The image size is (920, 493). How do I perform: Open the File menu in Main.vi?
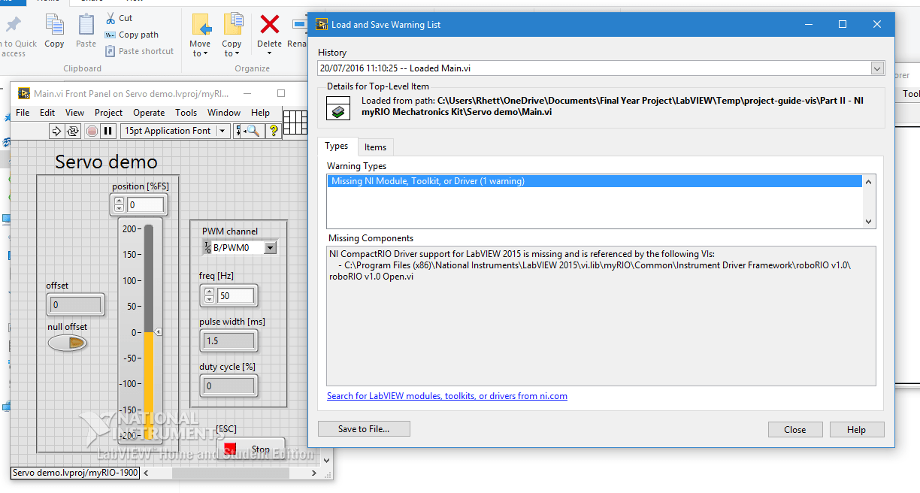coord(23,113)
